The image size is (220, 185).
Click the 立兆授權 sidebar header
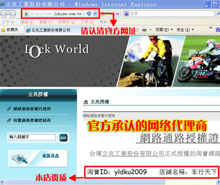(x=38, y=94)
